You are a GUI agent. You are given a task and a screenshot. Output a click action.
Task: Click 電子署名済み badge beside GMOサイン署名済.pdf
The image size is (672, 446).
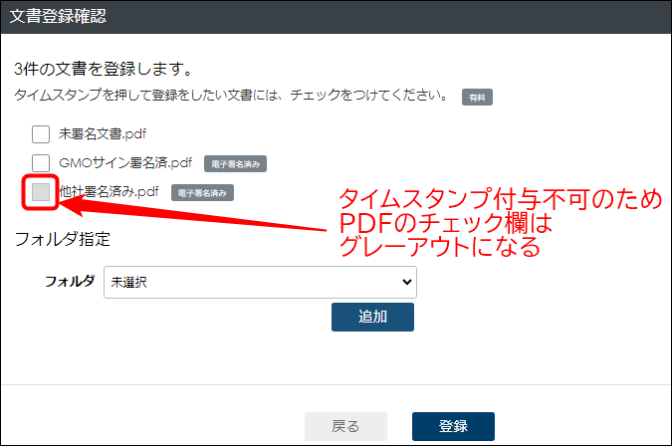click(x=235, y=163)
